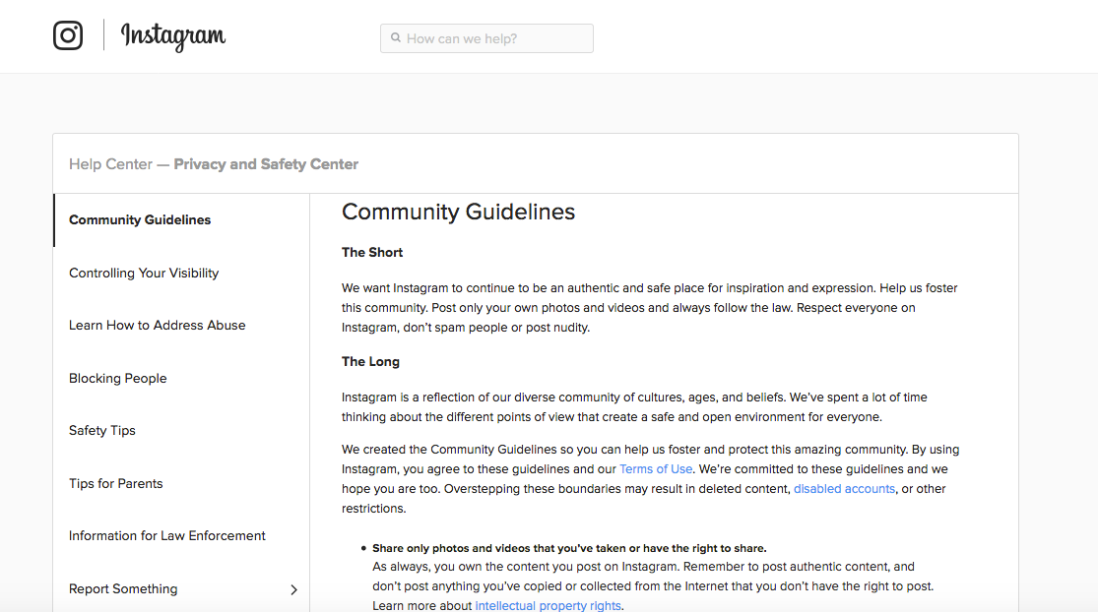Open Privacy and Safety Center breadcrumb
Image resolution: width=1098 pixels, height=612 pixels.
[x=266, y=164]
